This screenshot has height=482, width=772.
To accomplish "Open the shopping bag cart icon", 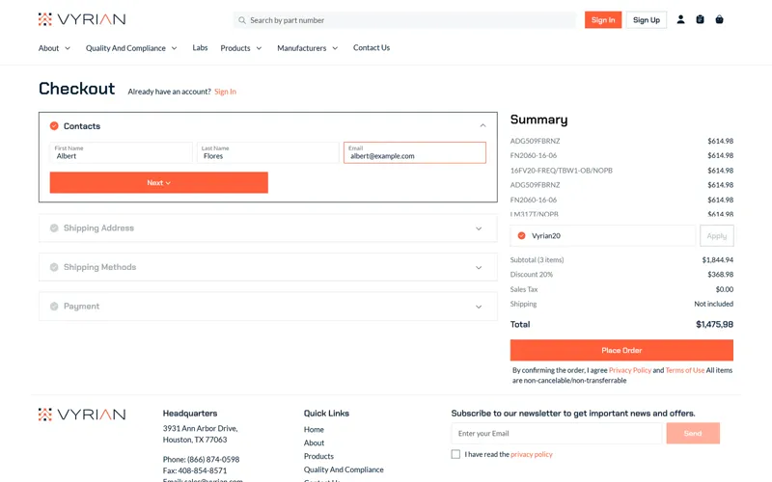I will point(719,19).
